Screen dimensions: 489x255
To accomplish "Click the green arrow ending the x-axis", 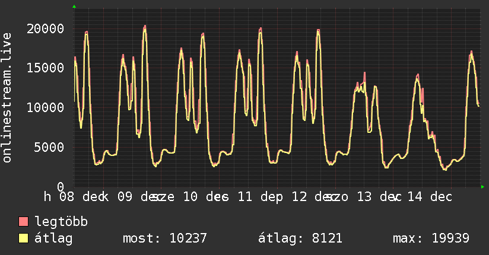I will tap(482, 187).
